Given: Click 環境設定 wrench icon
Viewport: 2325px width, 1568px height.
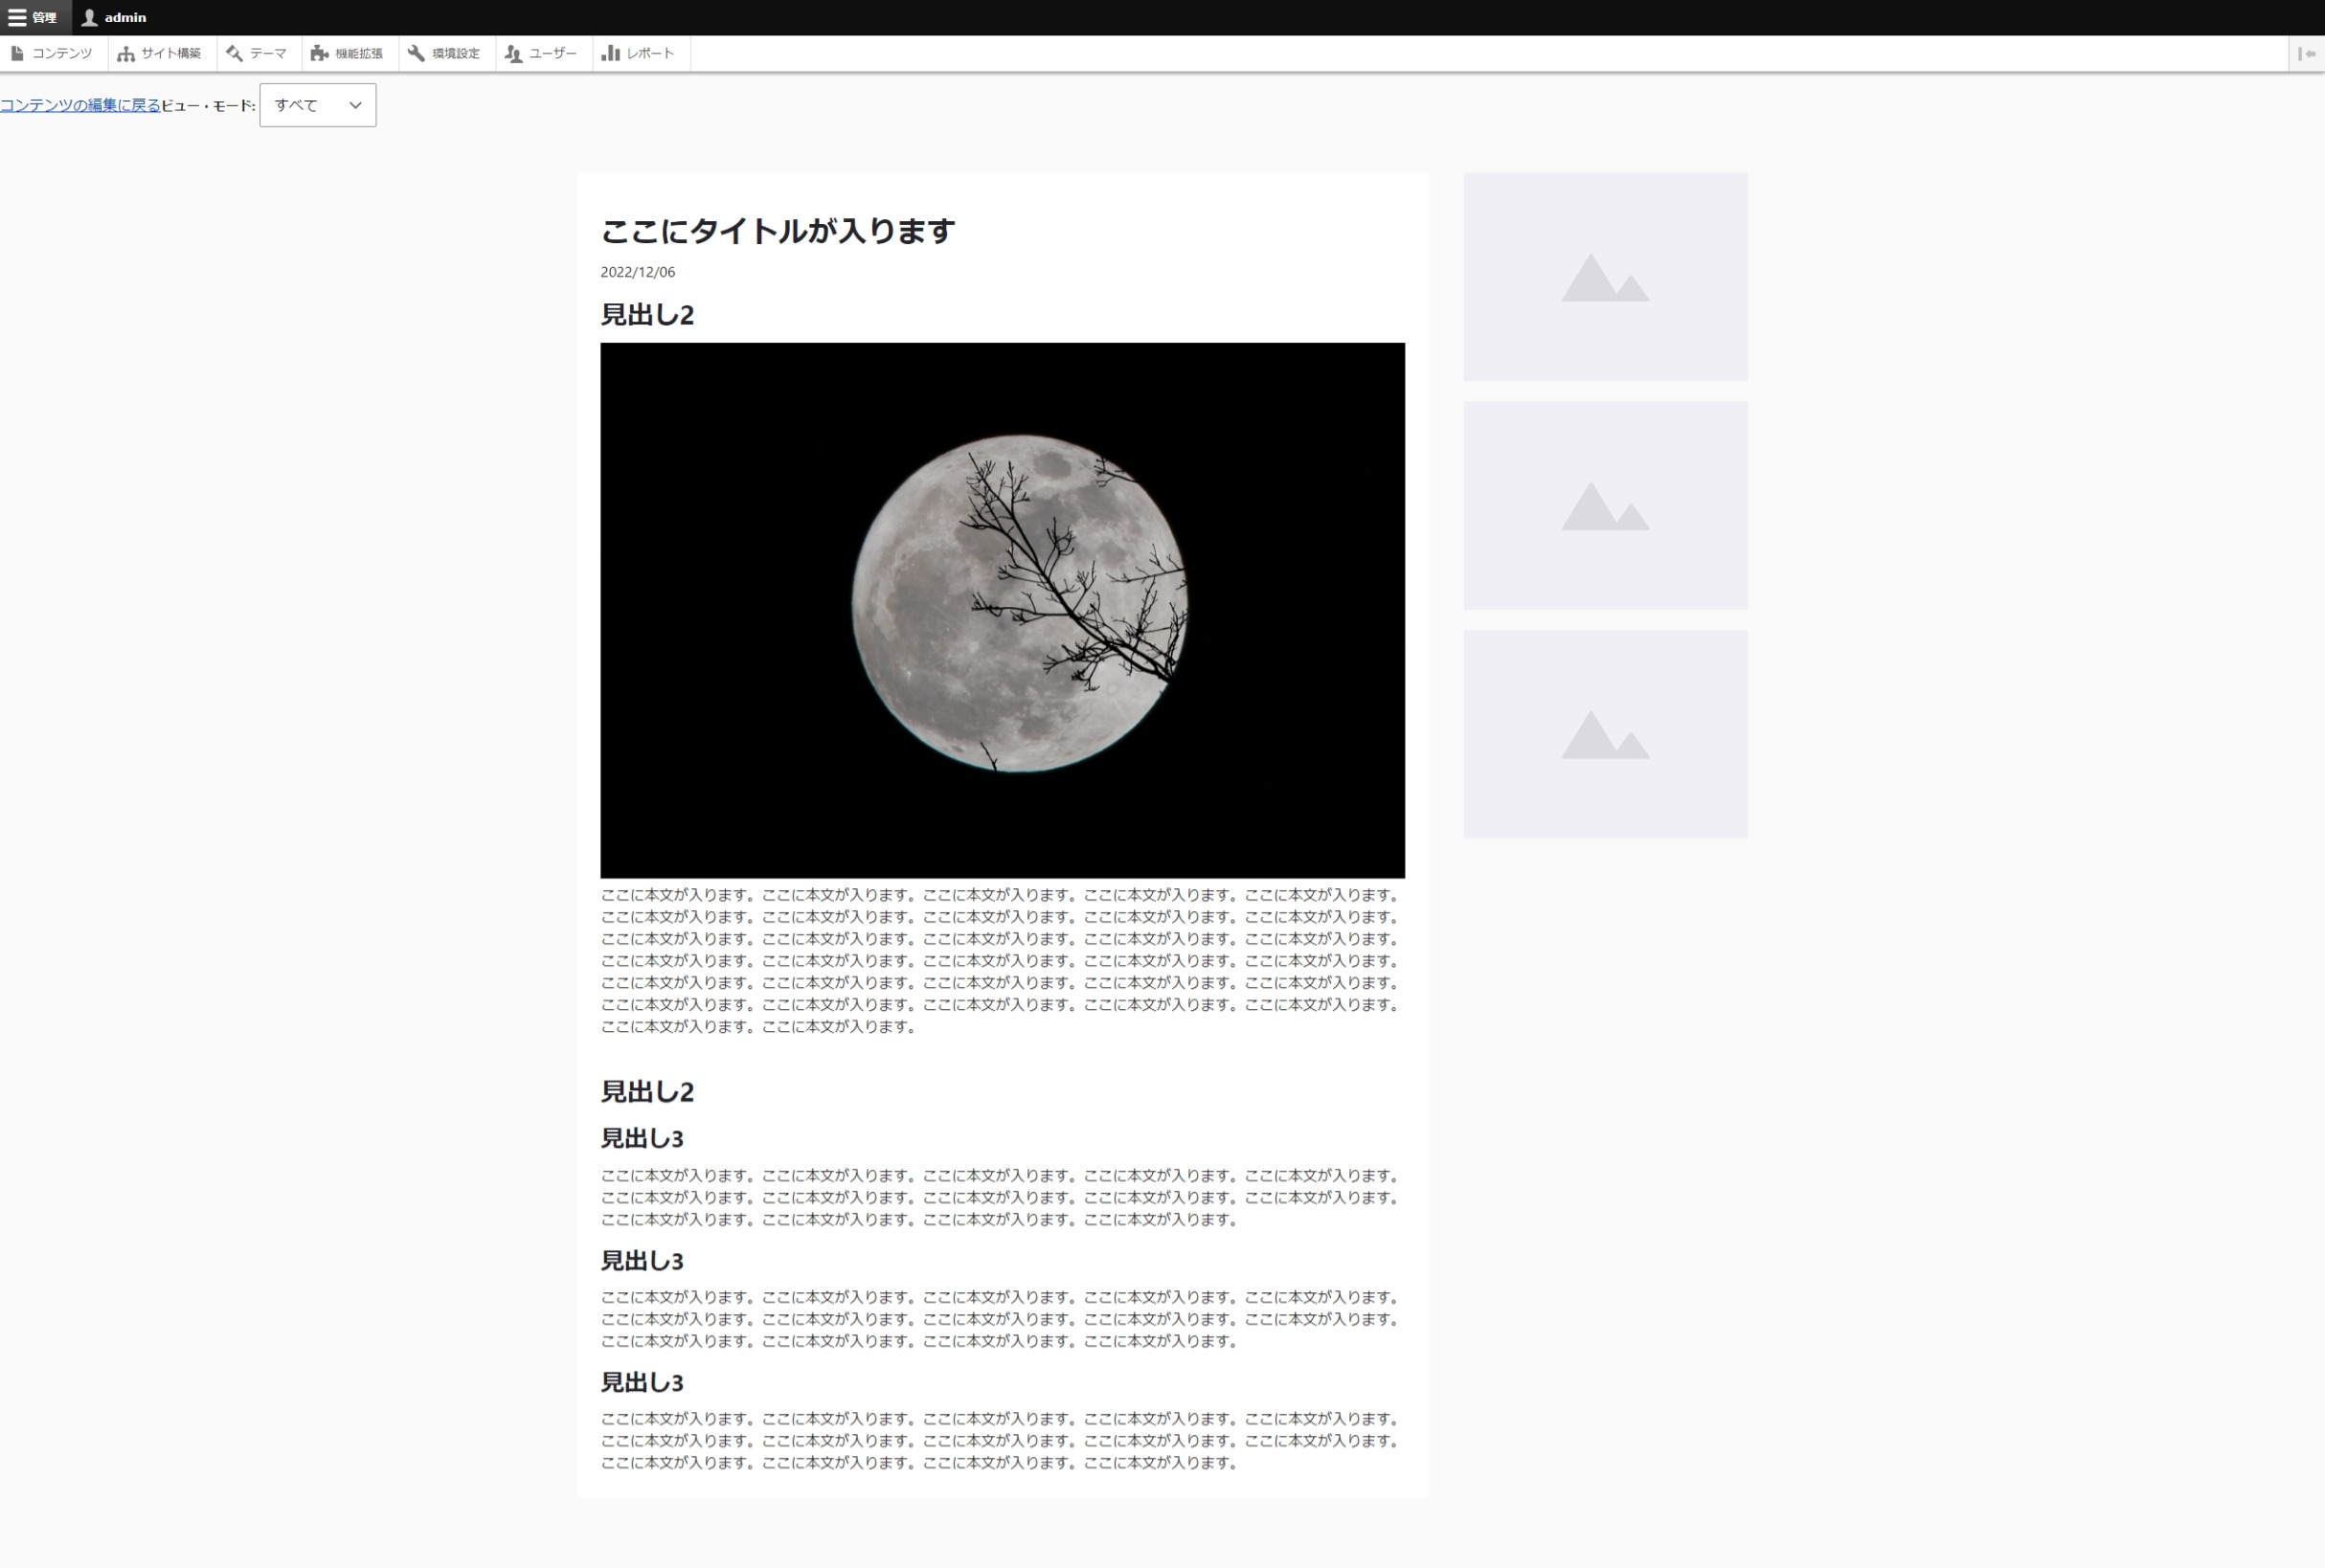Looking at the screenshot, I should [x=417, y=53].
